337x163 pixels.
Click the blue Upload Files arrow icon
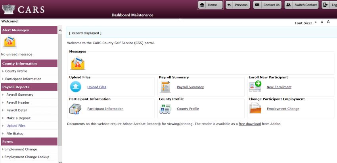[x=75, y=87]
